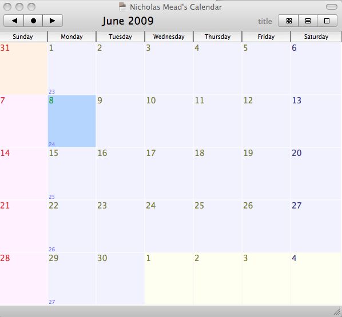Click the calendar document icon in the title bar
The height and width of the screenshot is (317, 342).
(x=122, y=7)
